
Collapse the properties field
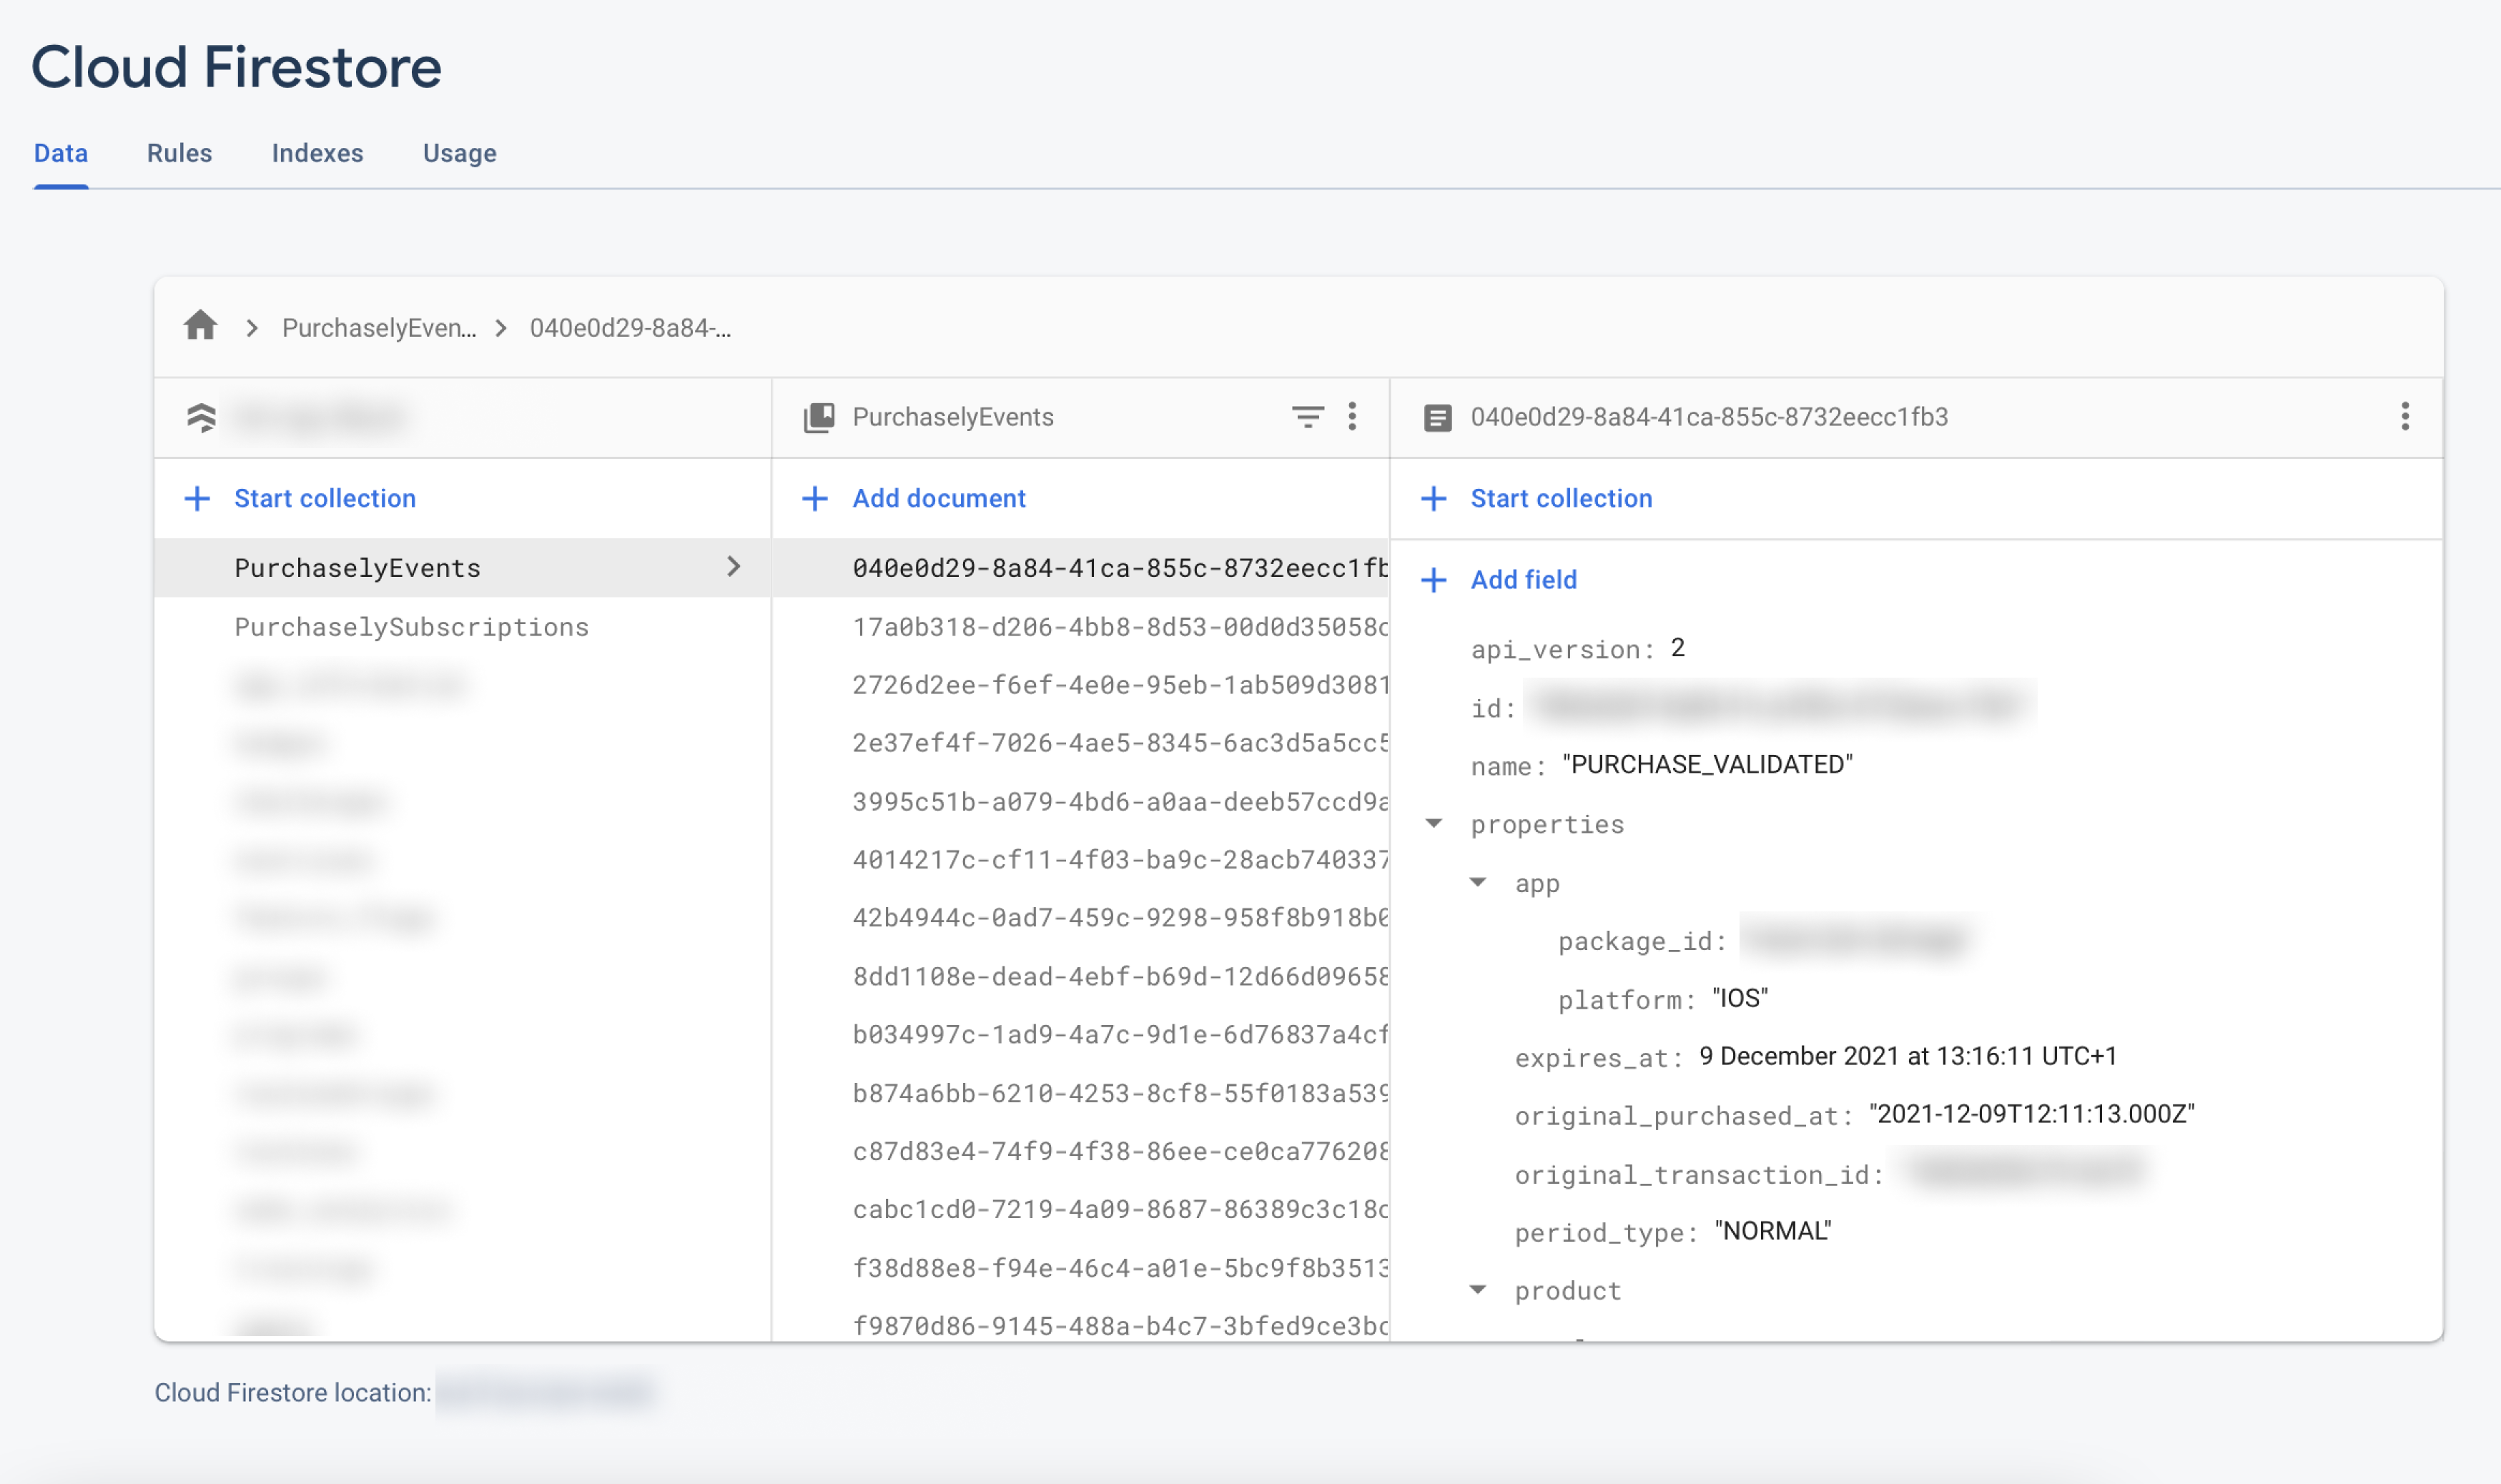pyautogui.click(x=1433, y=824)
